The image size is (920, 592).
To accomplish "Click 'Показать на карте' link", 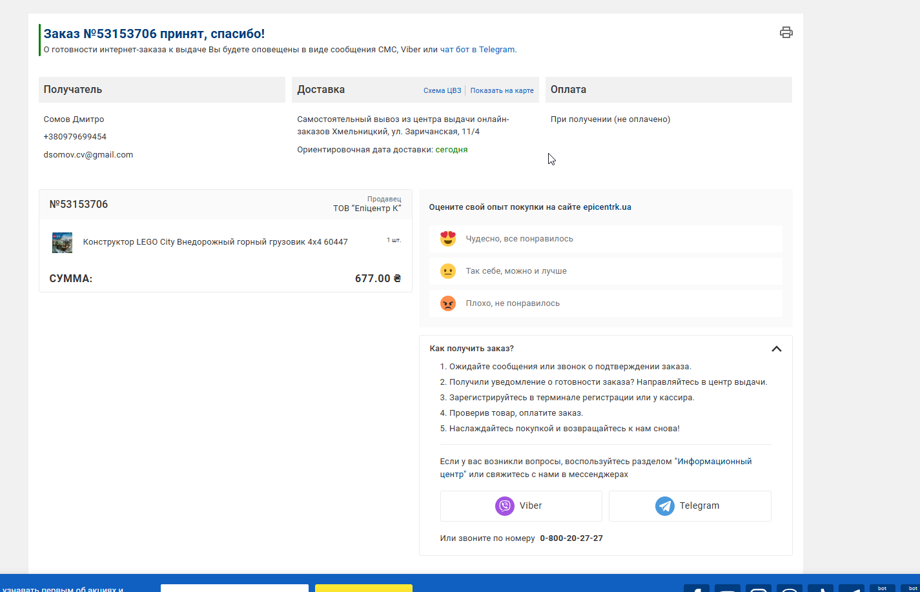I will point(502,90).
